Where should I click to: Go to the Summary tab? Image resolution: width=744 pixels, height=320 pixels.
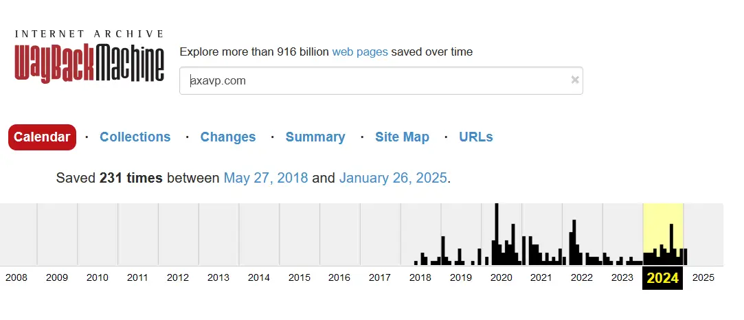(x=315, y=137)
